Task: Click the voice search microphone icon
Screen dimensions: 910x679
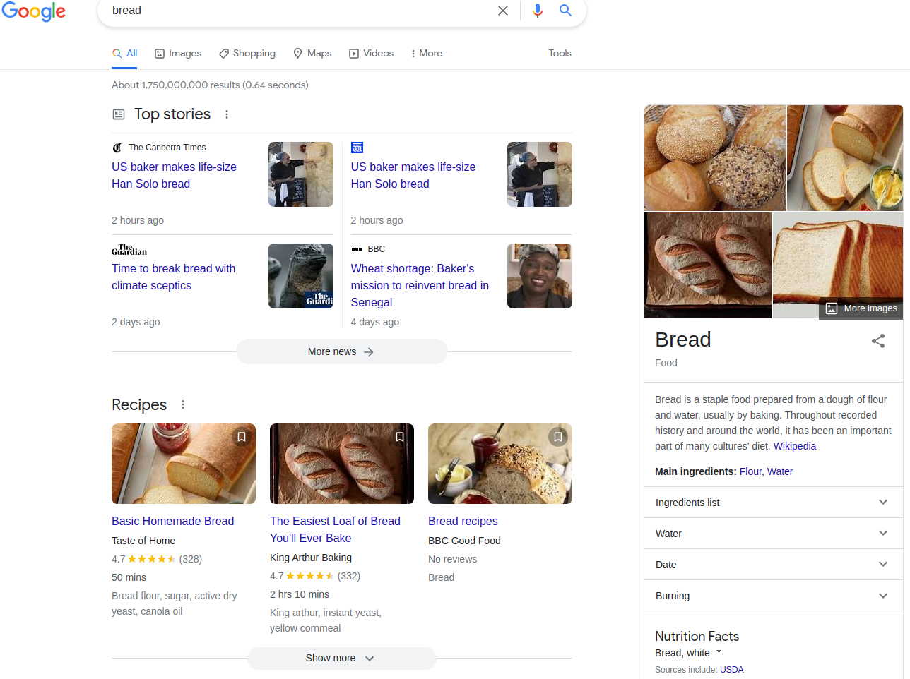Action: (x=538, y=11)
